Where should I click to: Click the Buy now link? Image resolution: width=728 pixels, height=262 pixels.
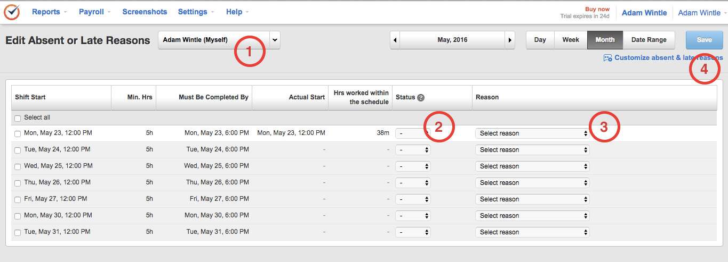(x=597, y=9)
